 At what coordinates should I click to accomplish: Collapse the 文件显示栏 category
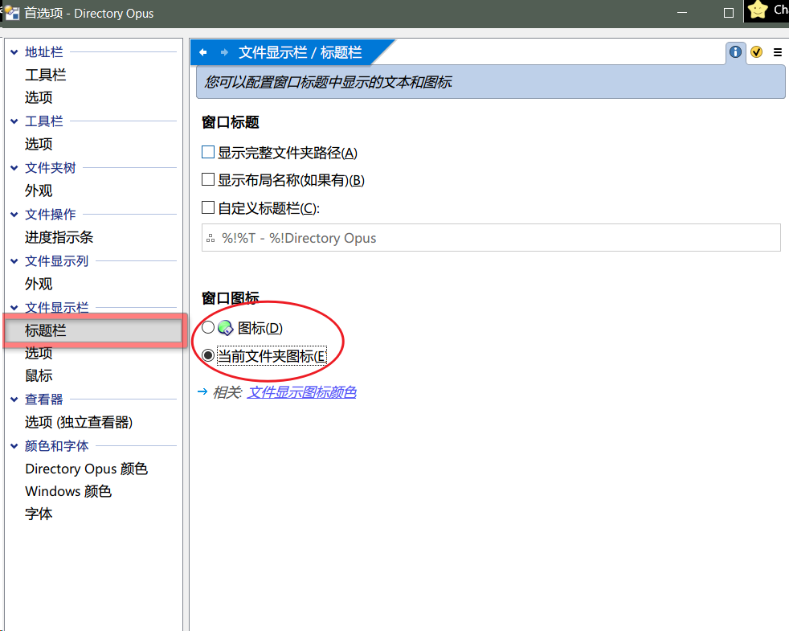pos(14,307)
